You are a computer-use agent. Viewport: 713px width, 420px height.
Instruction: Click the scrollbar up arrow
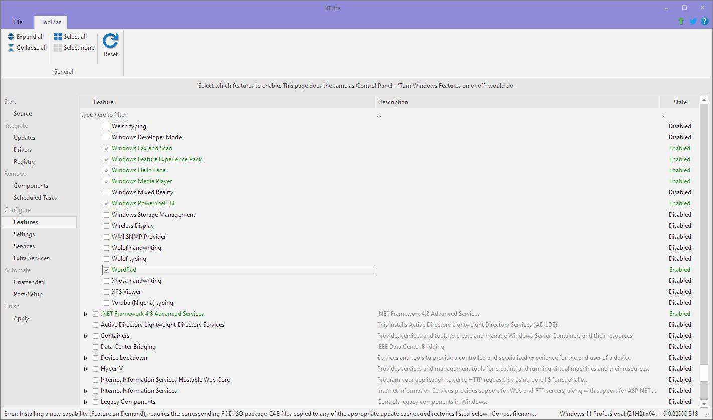[704, 100]
